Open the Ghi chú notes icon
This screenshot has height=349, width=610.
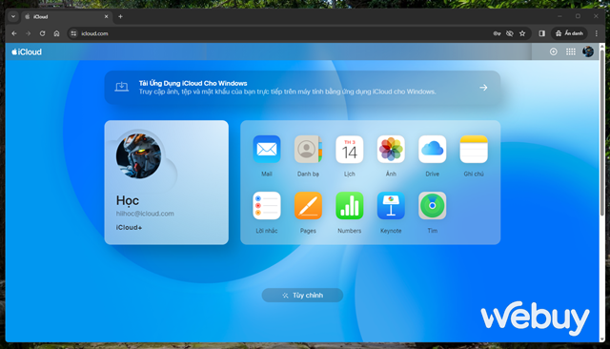coord(474,149)
